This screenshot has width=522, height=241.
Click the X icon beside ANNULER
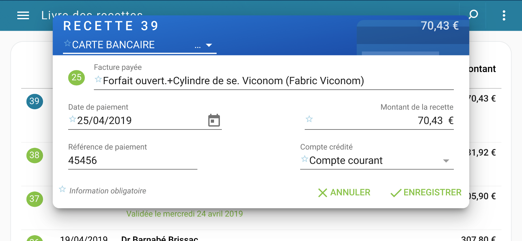(322, 192)
